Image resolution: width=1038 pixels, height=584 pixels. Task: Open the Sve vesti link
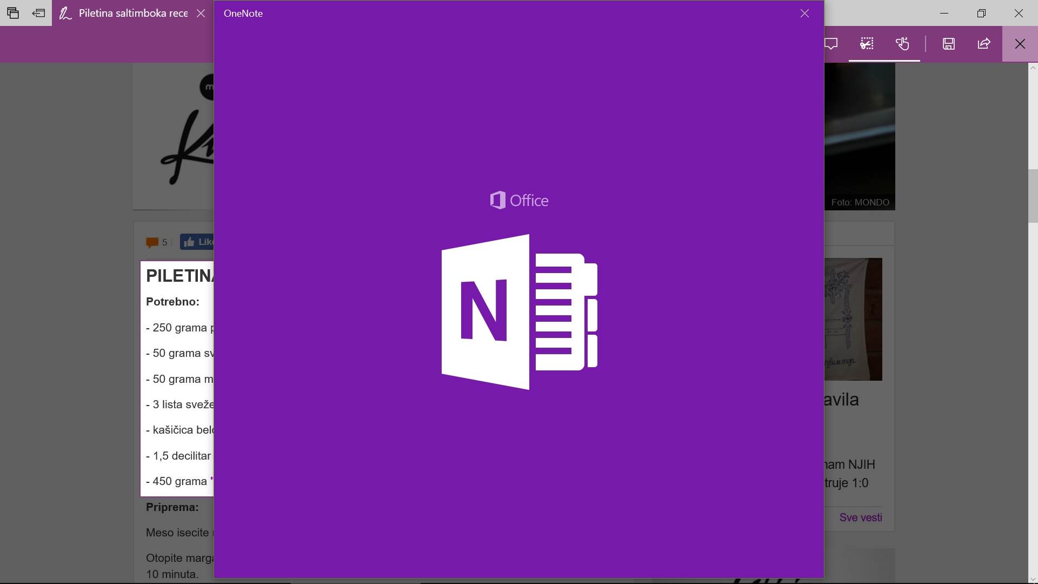(x=860, y=517)
